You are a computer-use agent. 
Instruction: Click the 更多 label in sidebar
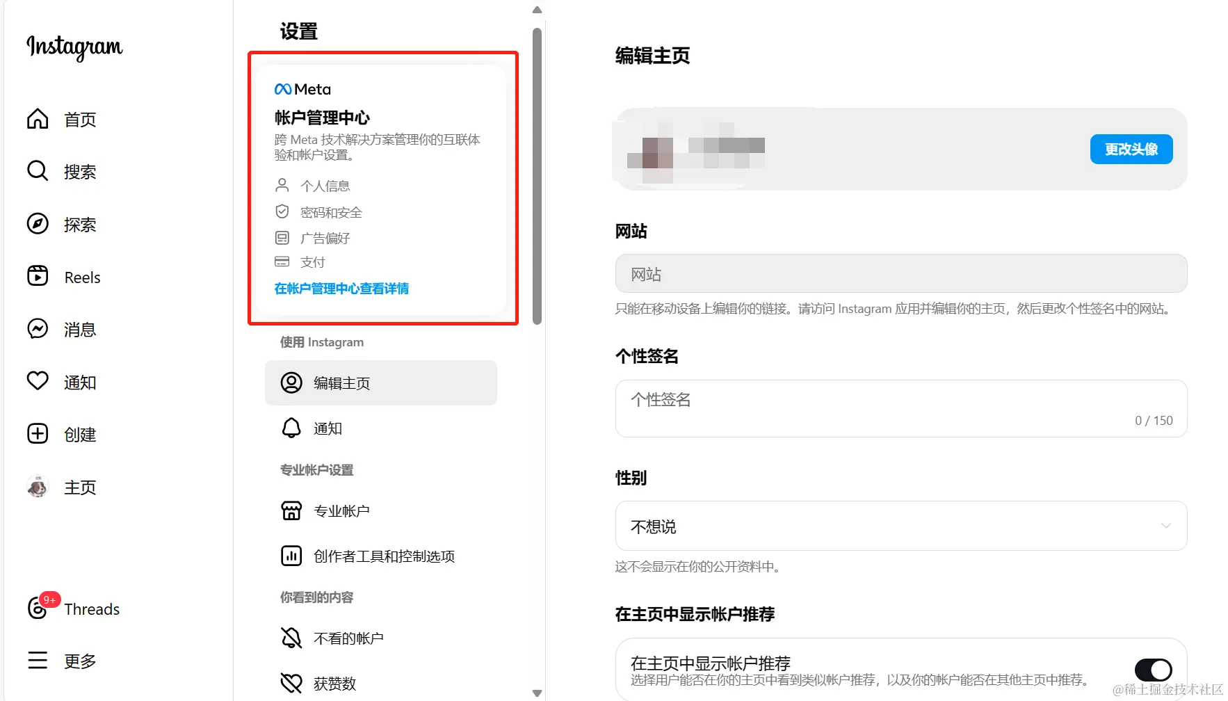tap(80, 661)
